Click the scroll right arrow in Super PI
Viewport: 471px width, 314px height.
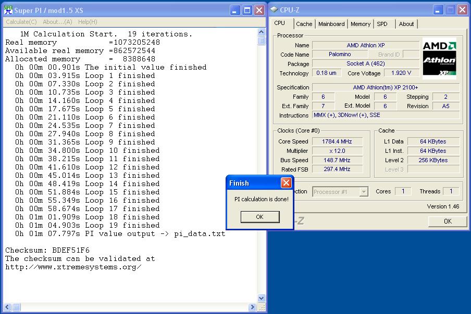coord(252,307)
